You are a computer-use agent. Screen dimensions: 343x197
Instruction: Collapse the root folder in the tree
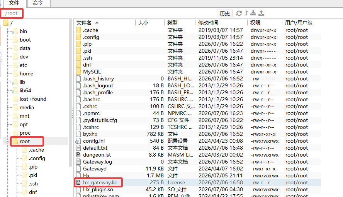[7, 142]
